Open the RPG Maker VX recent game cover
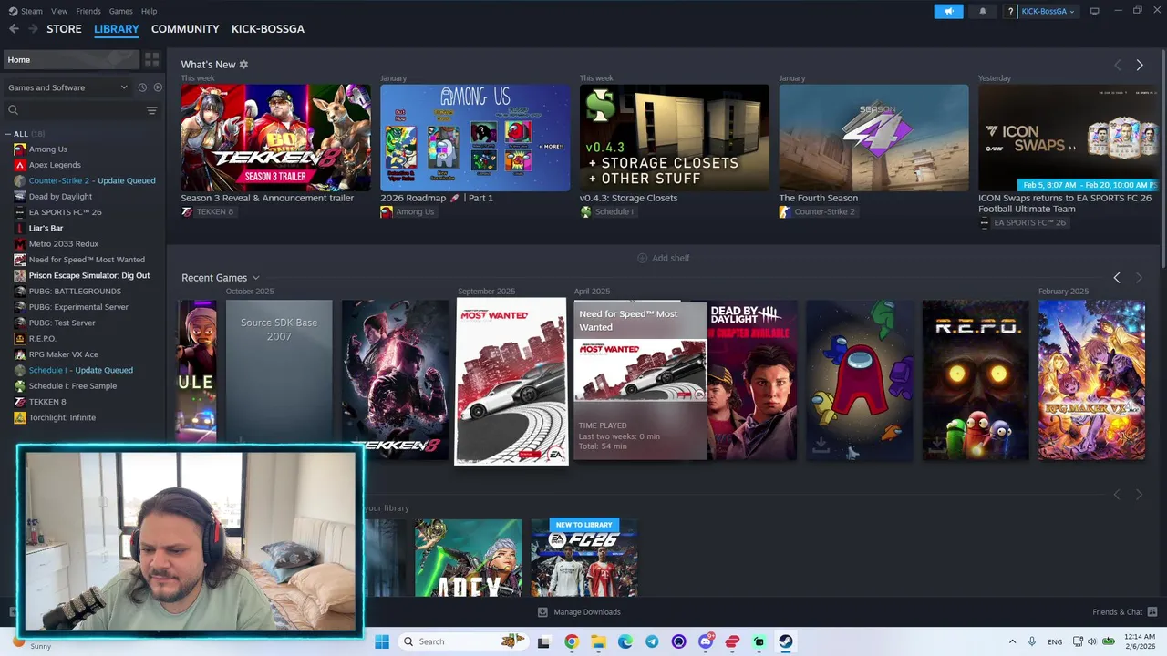 pyautogui.click(x=1091, y=380)
